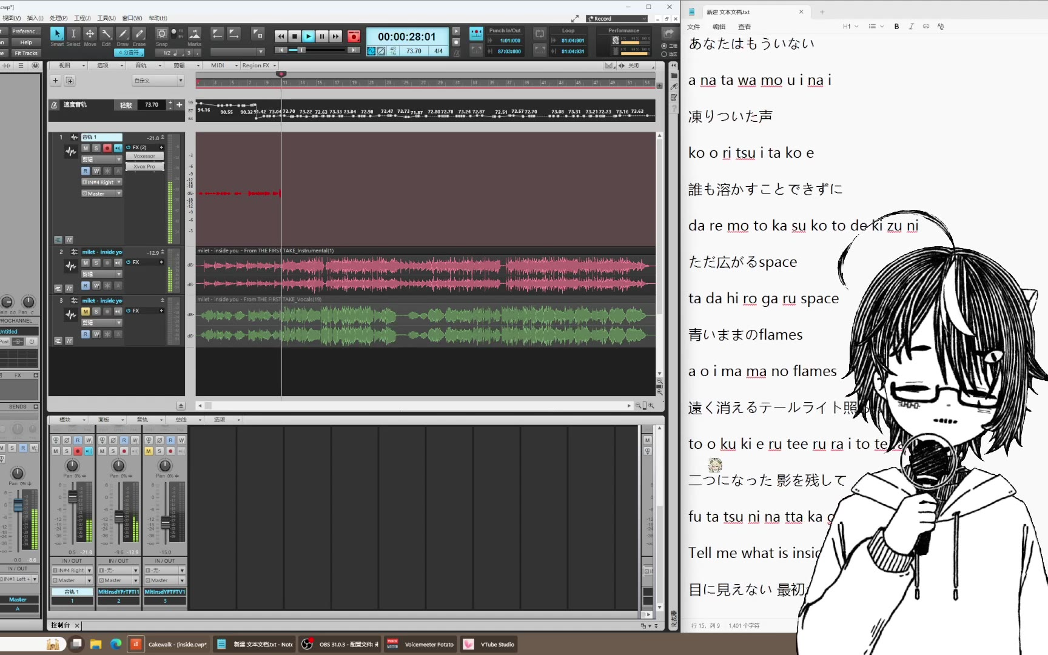
Task: Toggle record arm on track 1
Action: click(107, 148)
